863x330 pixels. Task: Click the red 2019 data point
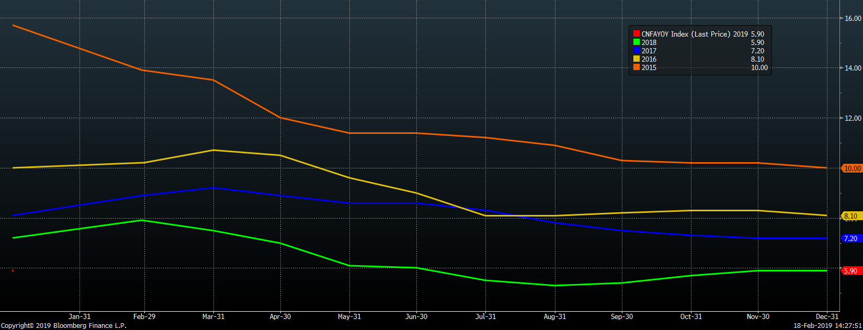coord(13,270)
